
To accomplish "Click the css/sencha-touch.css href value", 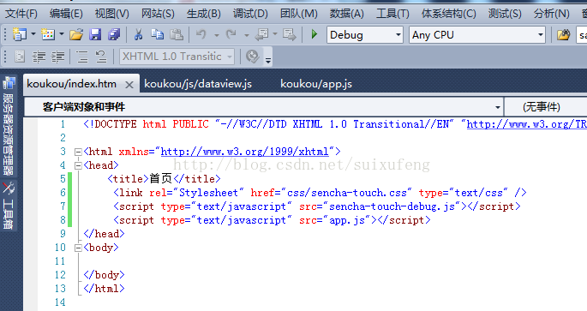I will coord(347,193).
